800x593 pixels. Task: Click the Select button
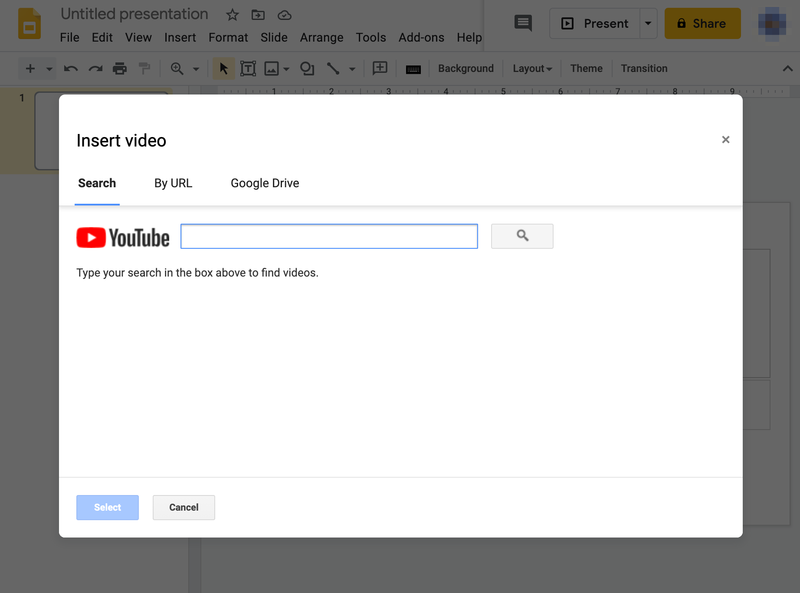108,508
